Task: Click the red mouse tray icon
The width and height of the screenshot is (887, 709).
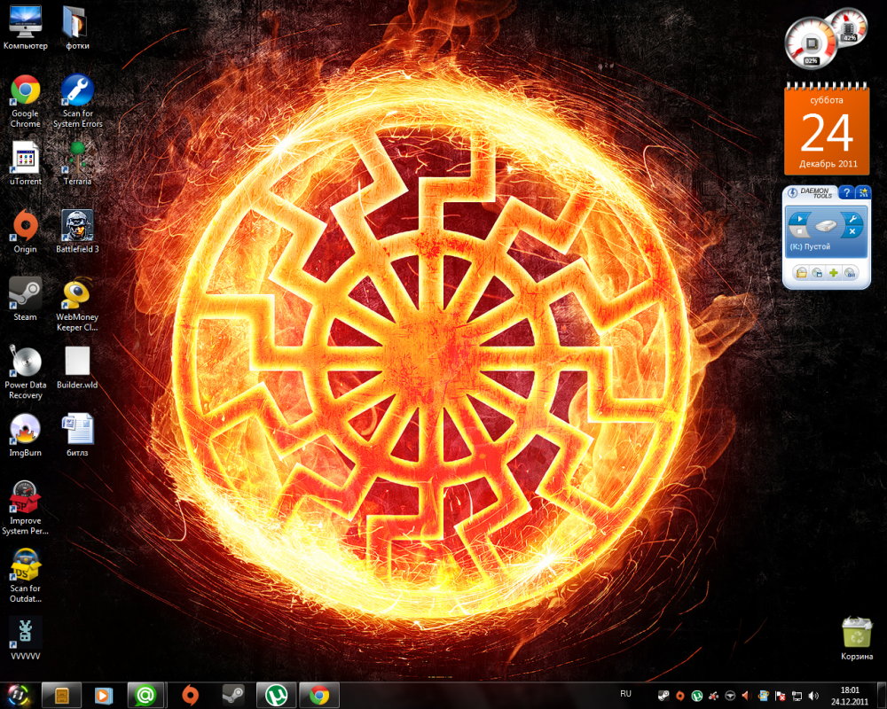Action: 714,696
